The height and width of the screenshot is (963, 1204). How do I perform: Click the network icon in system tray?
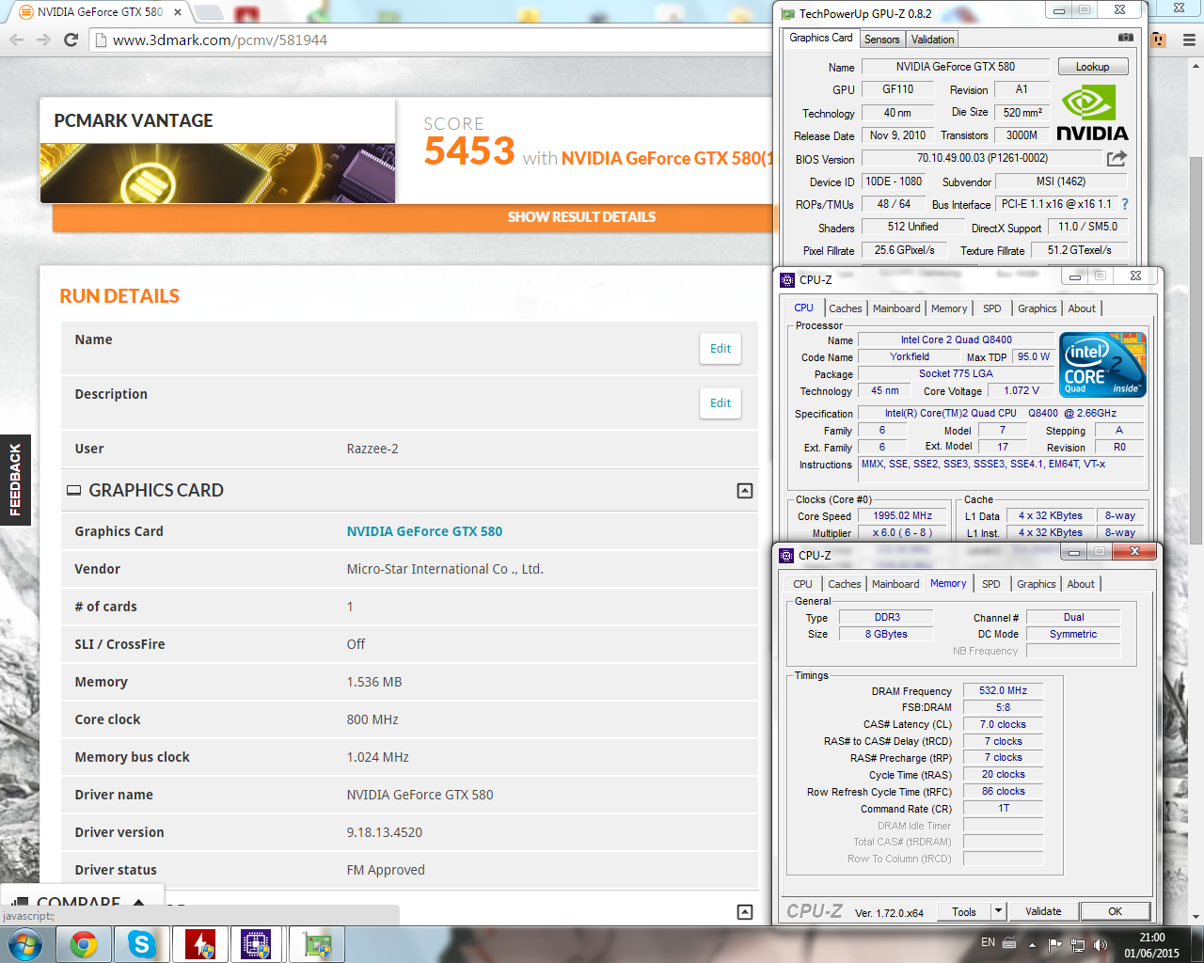(x=1077, y=944)
